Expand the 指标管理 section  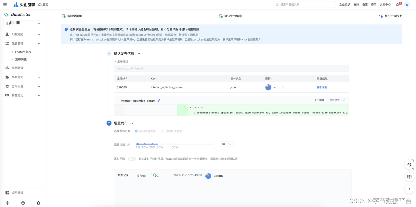coord(39,68)
